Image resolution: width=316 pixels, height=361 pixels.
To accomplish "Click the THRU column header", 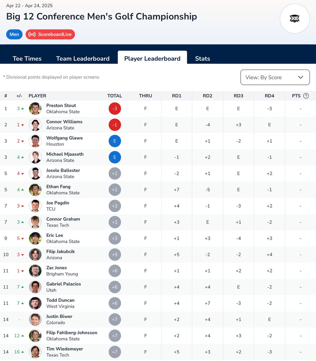I will [x=146, y=96].
